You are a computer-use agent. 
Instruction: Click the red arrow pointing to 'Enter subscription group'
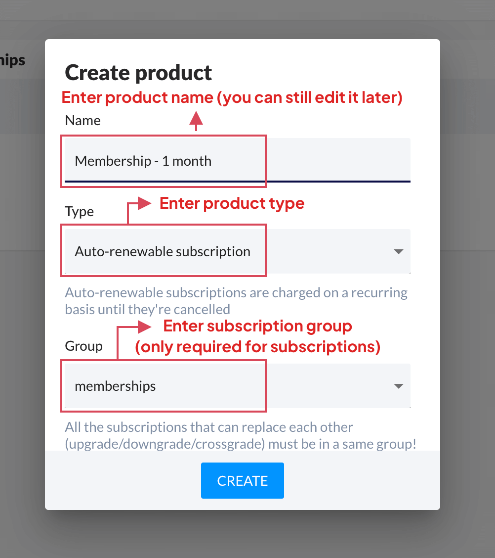coord(143,326)
